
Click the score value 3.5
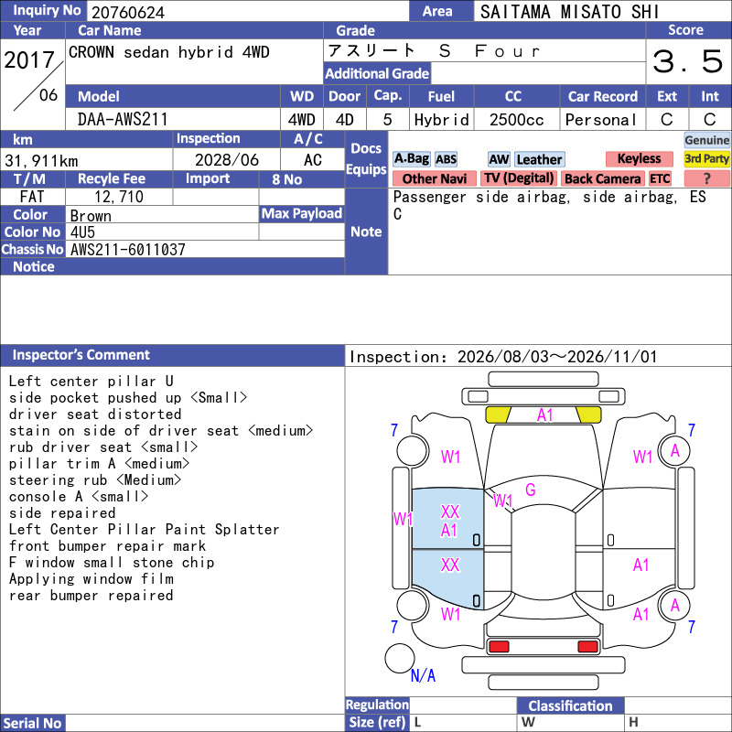point(688,61)
